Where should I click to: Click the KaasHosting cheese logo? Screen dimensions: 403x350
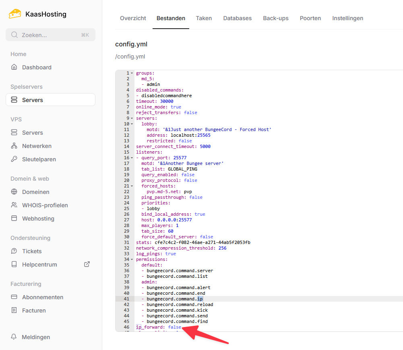(x=15, y=14)
